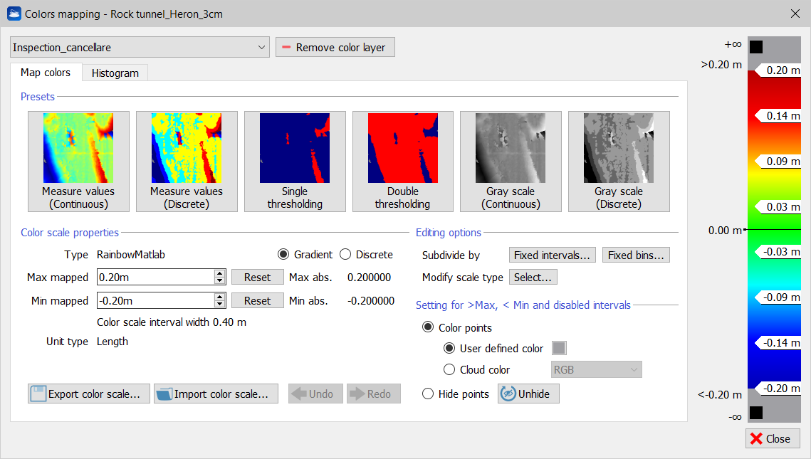Screen dimensions: 811x459
Task: Pick the Gray scale (Discrete) preset
Action: click(x=619, y=162)
